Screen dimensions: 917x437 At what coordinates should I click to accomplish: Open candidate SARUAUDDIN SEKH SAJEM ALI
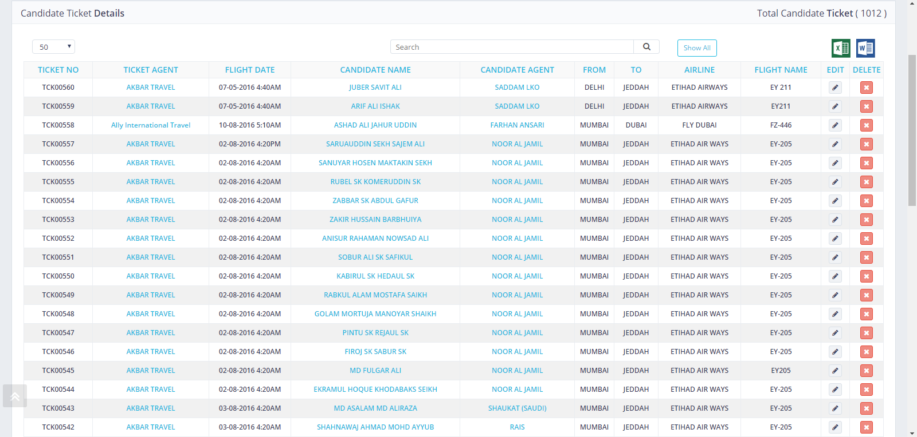tap(375, 144)
